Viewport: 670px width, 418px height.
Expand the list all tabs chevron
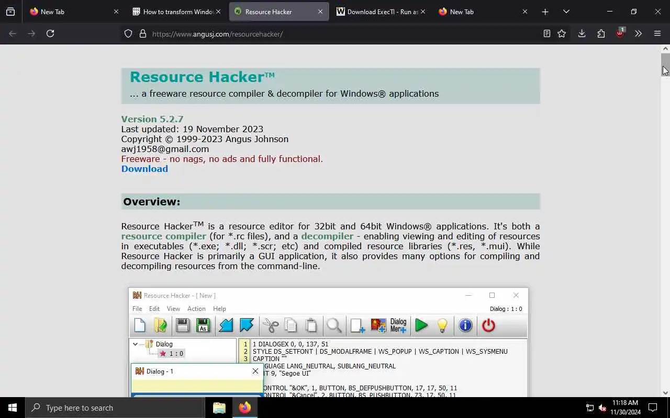click(x=566, y=11)
